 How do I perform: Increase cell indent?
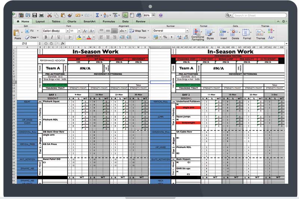129,37
